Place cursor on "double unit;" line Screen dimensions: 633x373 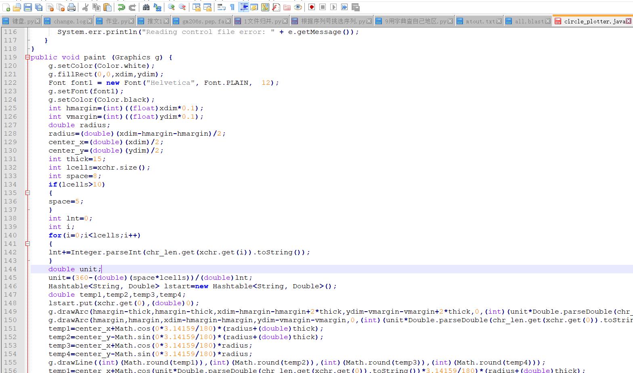tap(75, 269)
